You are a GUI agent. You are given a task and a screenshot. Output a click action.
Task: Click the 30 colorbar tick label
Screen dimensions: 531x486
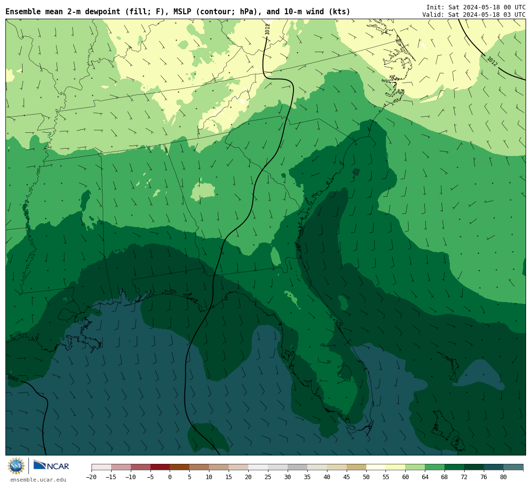click(288, 477)
